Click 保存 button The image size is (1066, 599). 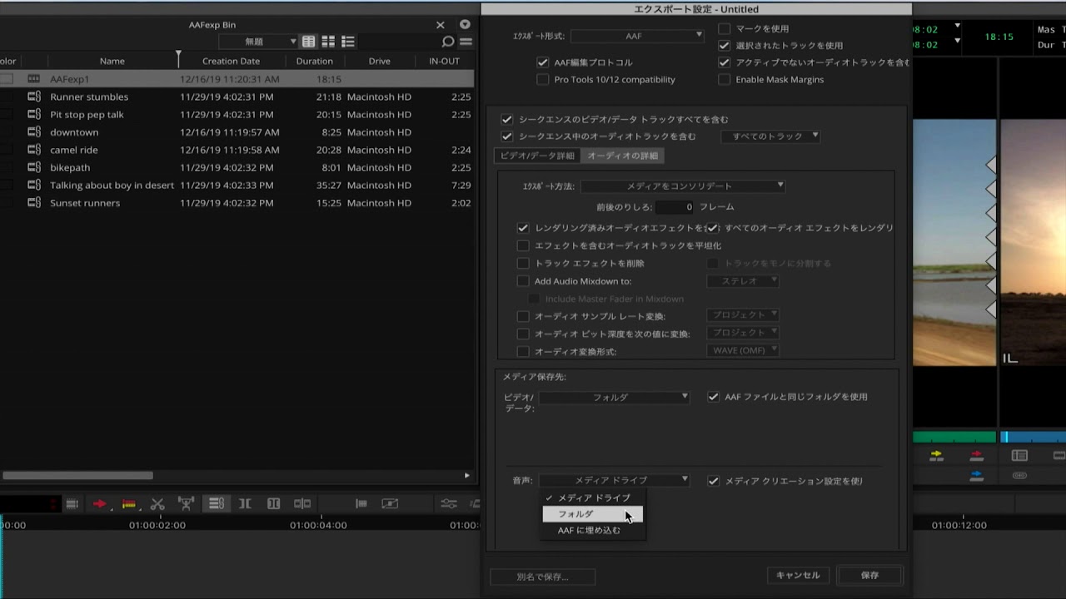(x=869, y=575)
